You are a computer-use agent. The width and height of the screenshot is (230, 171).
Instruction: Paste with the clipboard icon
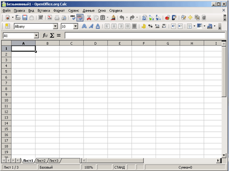pyautogui.click(x=103, y=18)
